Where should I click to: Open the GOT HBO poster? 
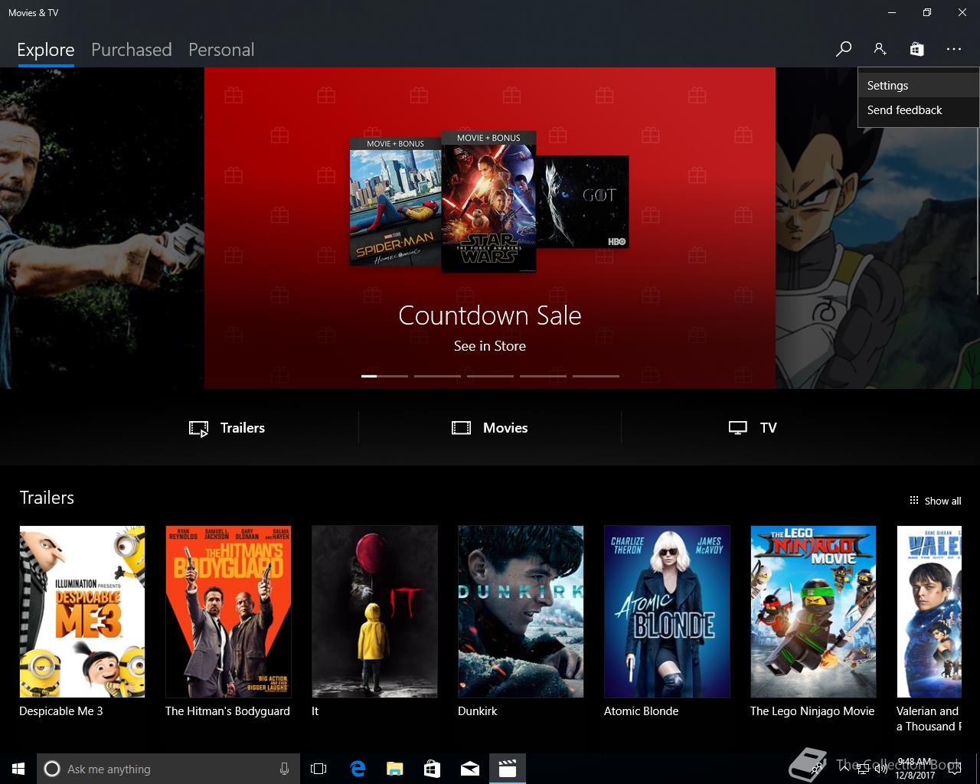(583, 202)
